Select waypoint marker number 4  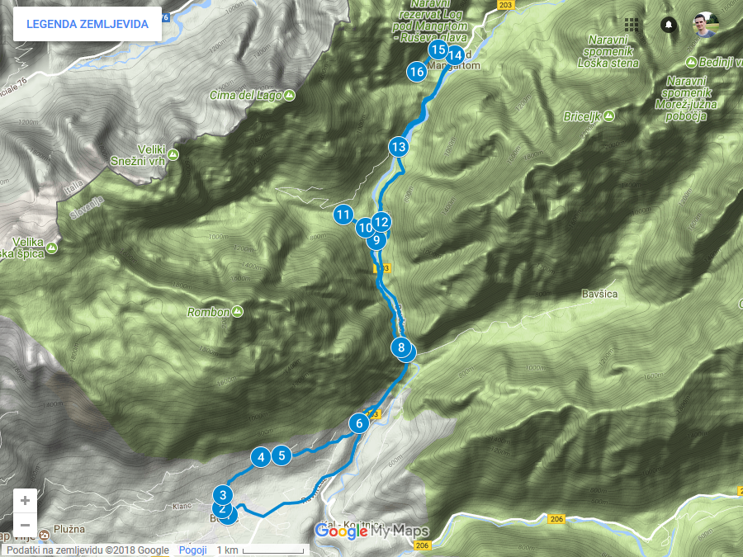(x=261, y=457)
